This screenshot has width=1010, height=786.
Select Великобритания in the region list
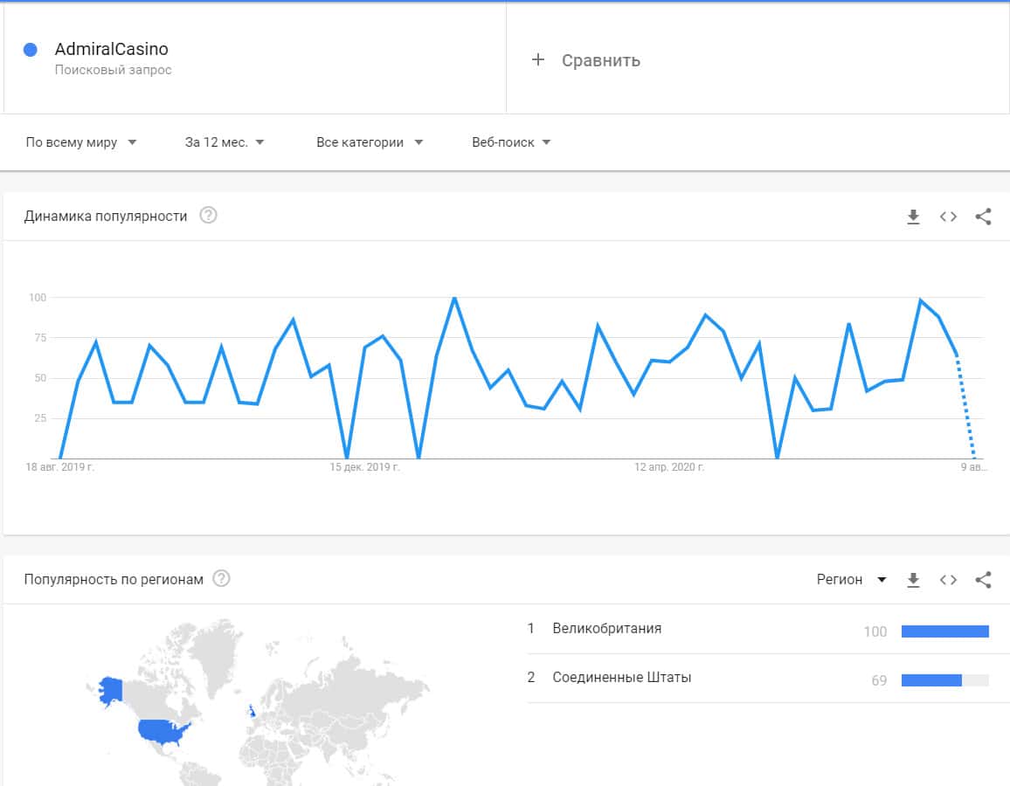pyautogui.click(x=606, y=628)
